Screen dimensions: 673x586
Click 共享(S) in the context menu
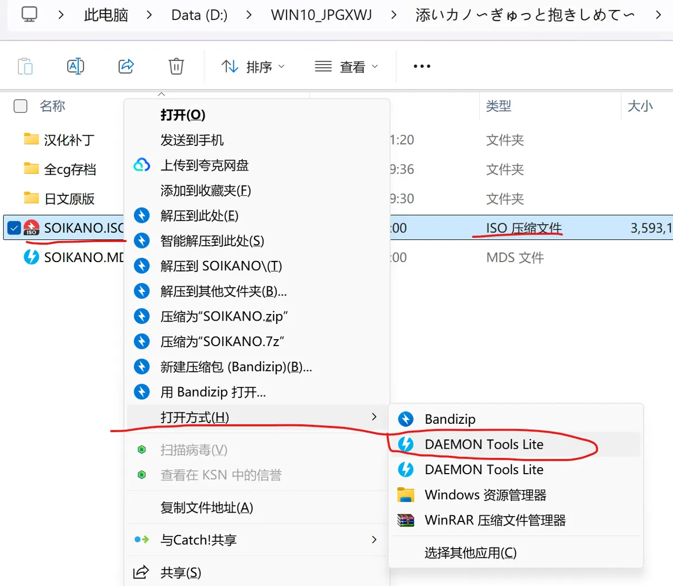point(257,572)
